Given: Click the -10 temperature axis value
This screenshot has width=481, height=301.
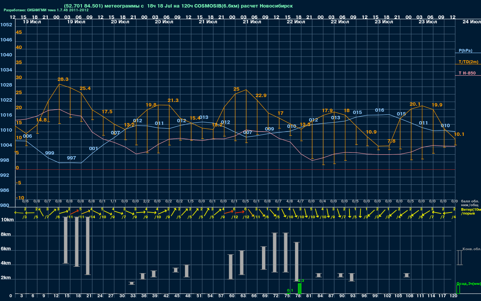Looking at the screenshot, I should click(x=20, y=198).
